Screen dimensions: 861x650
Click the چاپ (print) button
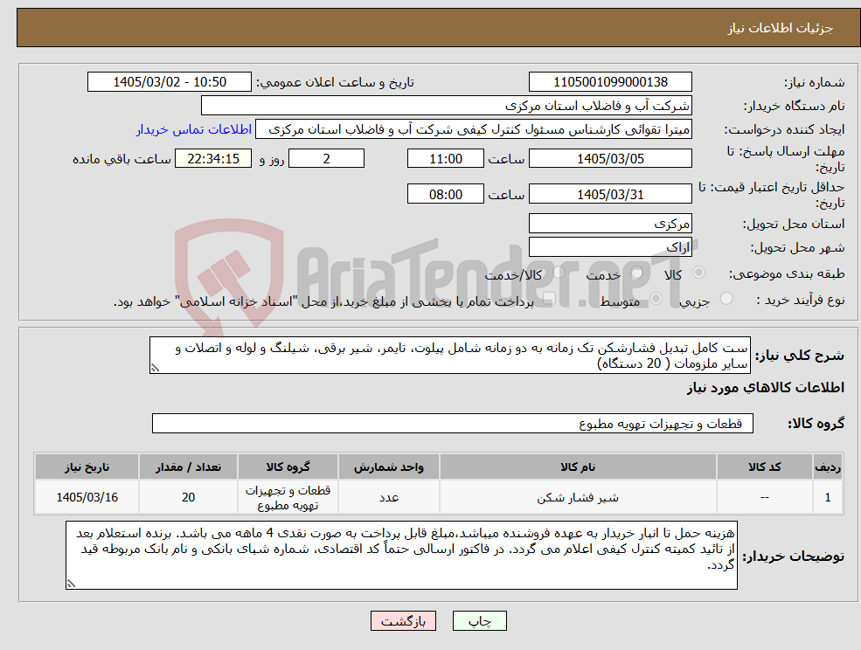(x=479, y=621)
